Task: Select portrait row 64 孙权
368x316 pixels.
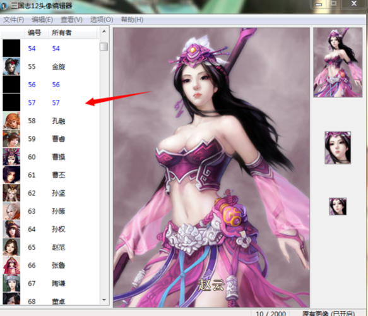Action: click(x=50, y=229)
